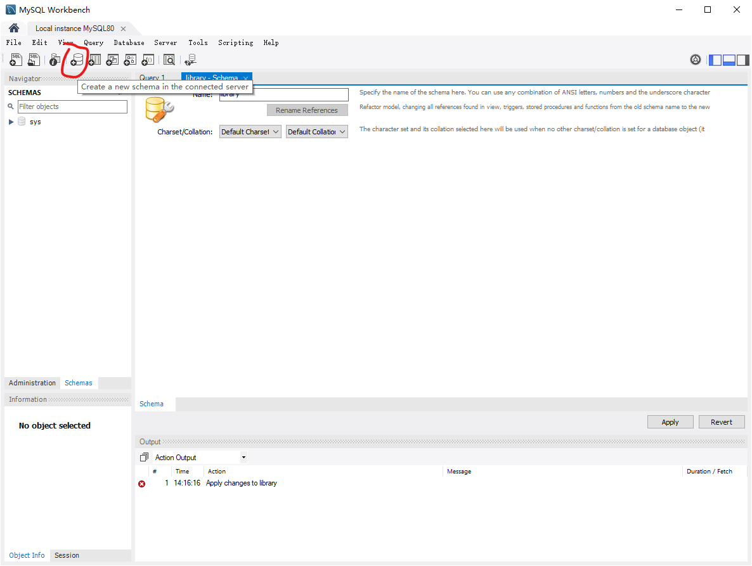
Task: Switch to the Schemas navigator tab
Action: coord(79,383)
